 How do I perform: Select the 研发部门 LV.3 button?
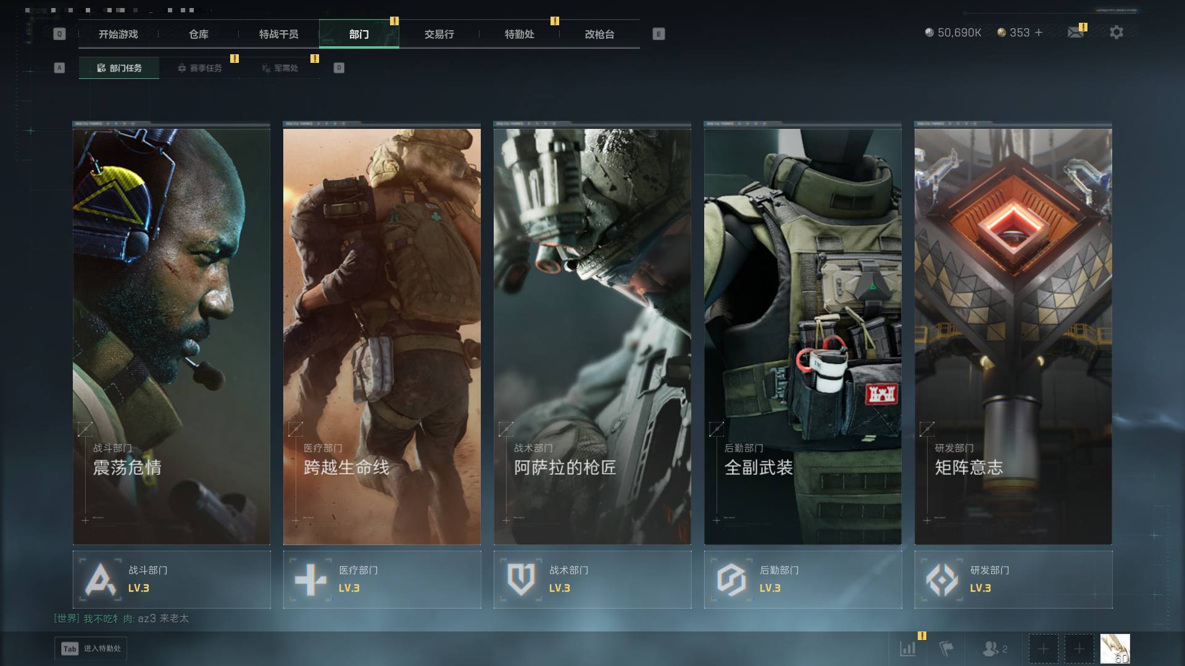point(1013,580)
